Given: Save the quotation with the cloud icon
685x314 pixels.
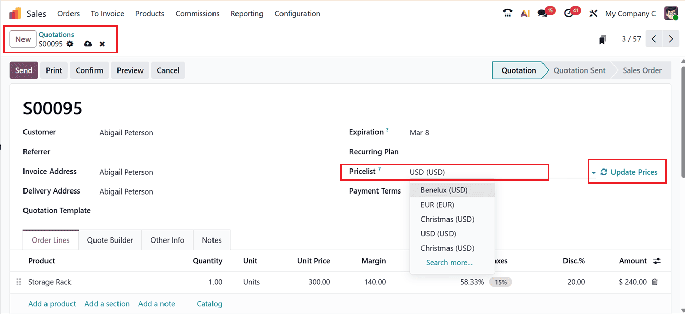Looking at the screenshot, I should coord(88,44).
